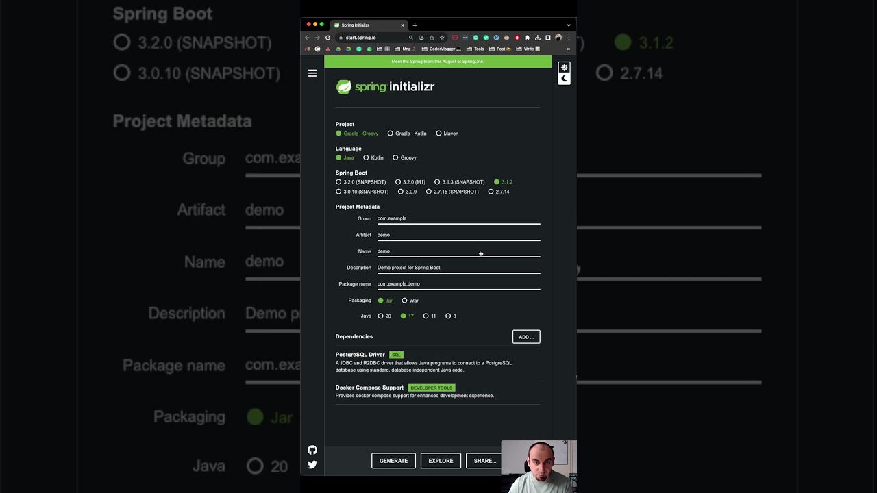Screen dimensions: 877x493
Task: Open the Mng bookmarks folder
Action: click(405, 49)
